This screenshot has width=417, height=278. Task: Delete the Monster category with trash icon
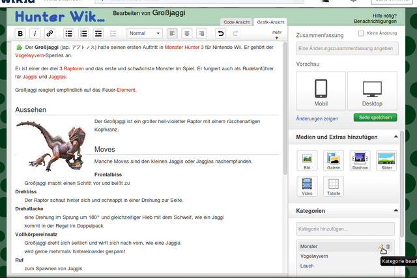pos(388,247)
